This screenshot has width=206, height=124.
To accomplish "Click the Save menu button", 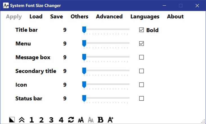I will pyautogui.click(x=57, y=17).
